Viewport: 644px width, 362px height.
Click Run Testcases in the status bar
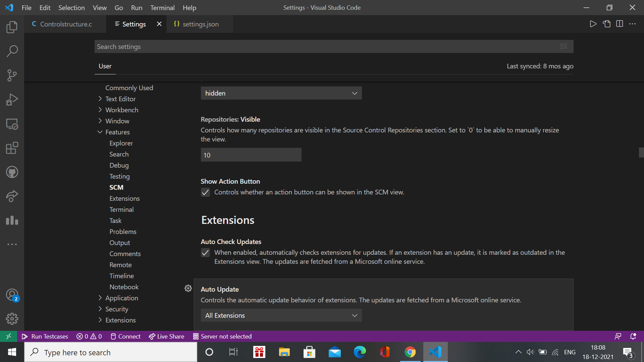pos(45,336)
